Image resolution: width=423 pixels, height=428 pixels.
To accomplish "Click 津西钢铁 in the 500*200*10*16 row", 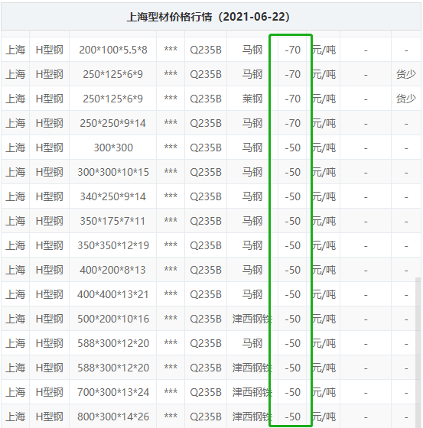I will pyautogui.click(x=252, y=319).
